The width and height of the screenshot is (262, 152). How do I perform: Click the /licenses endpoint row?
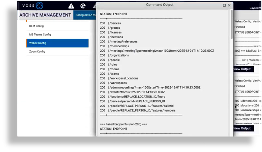point(111,32)
